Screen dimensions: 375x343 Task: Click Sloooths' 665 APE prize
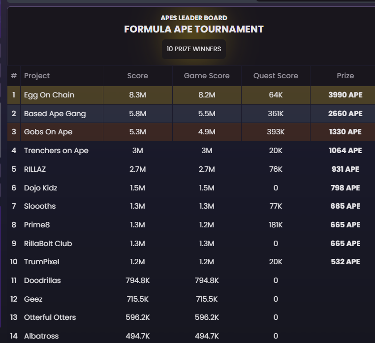click(x=345, y=206)
